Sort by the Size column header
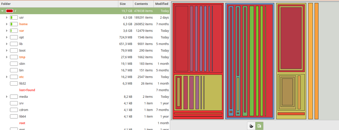This screenshot has height=130, width=339. point(125,4)
